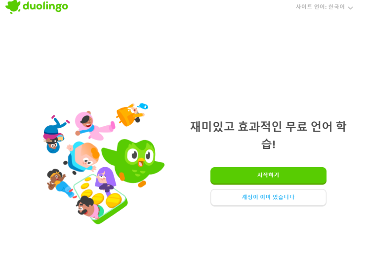Click the large gold coin on phone

click(114, 201)
